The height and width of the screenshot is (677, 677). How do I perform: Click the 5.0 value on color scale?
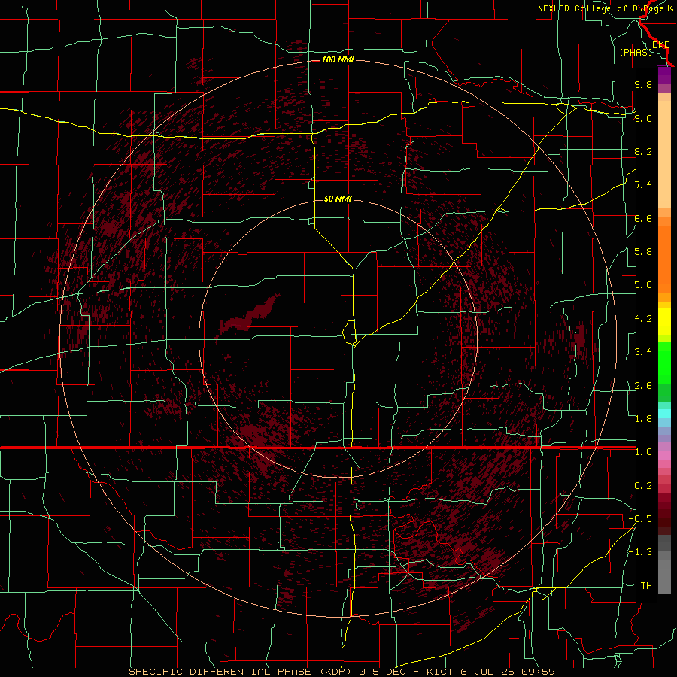(x=643, y=285)
